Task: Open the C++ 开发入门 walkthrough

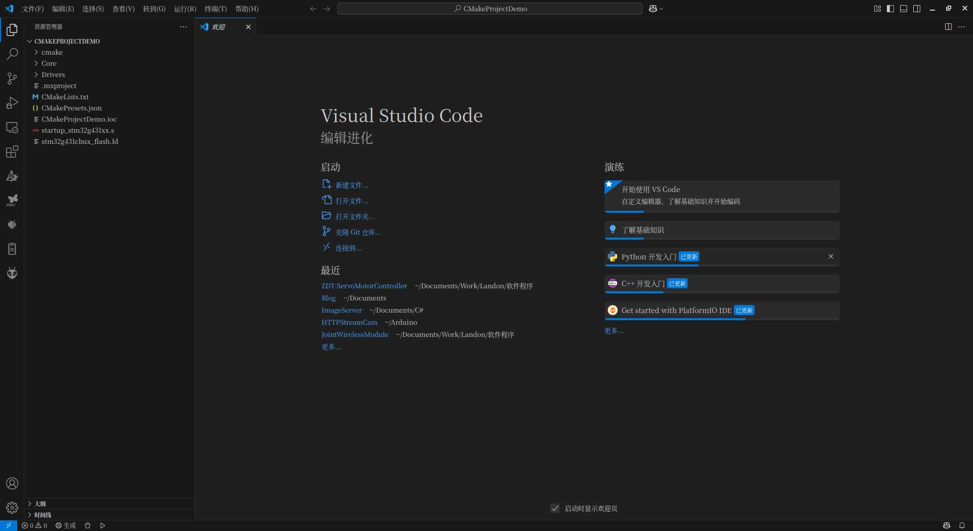Action: tap(722, 284)
